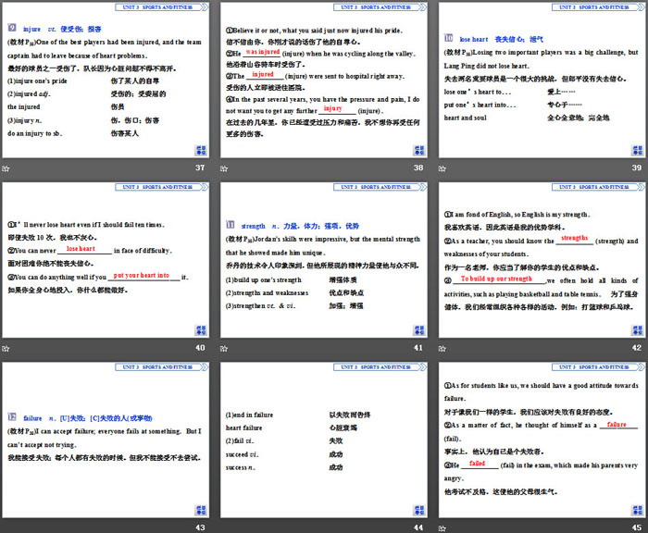The height and width of the screenshot is (533, 648).
Task: Click the numbered box icon beside "strength" heading
Action: (x=231, y=225)
